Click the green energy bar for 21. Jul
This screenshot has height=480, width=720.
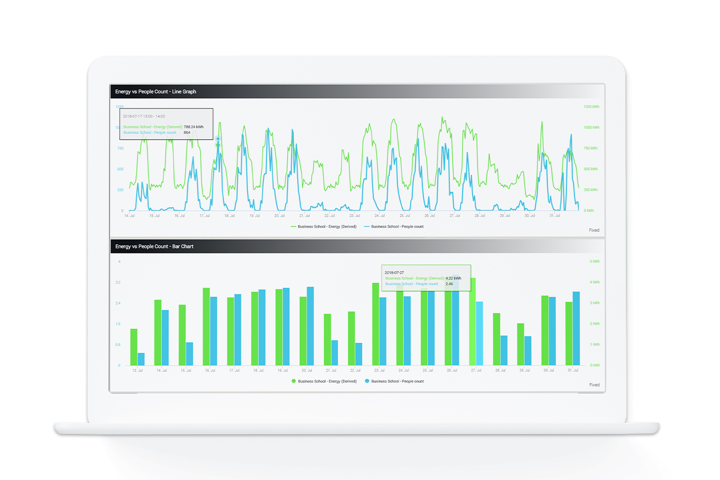tap(327, 339)
